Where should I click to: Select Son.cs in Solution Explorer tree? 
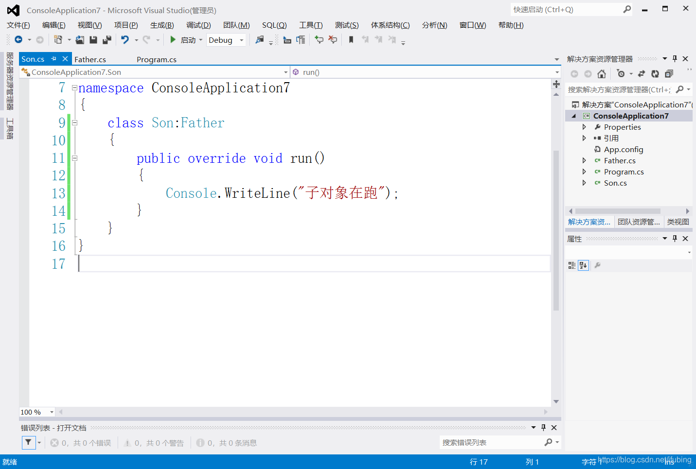tap(615, 183)
